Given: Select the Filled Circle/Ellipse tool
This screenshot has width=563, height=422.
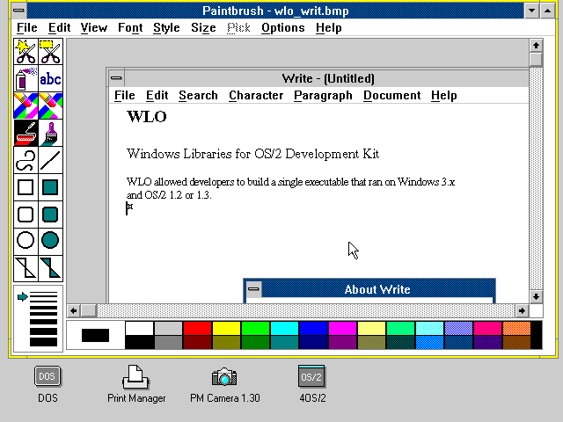Looking at the screenshot, I should pyautogui.click(x=50, y=241).
